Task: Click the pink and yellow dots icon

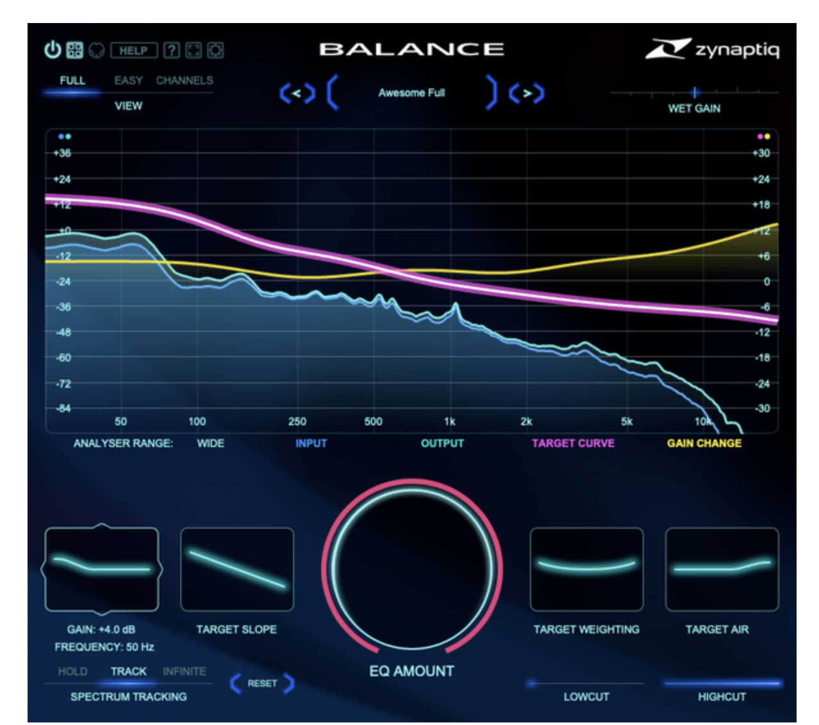Action: click(764, 136)
